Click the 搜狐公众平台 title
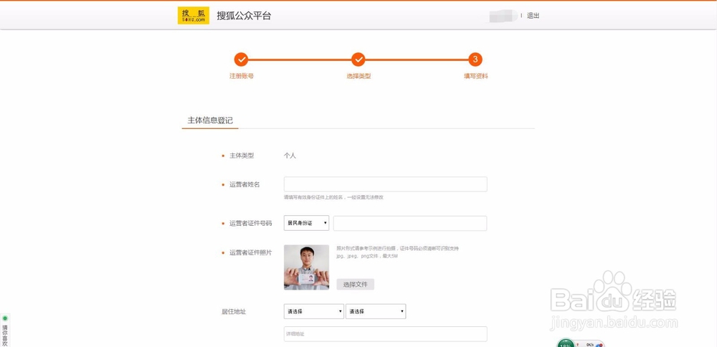 click(x=244, y=16)
